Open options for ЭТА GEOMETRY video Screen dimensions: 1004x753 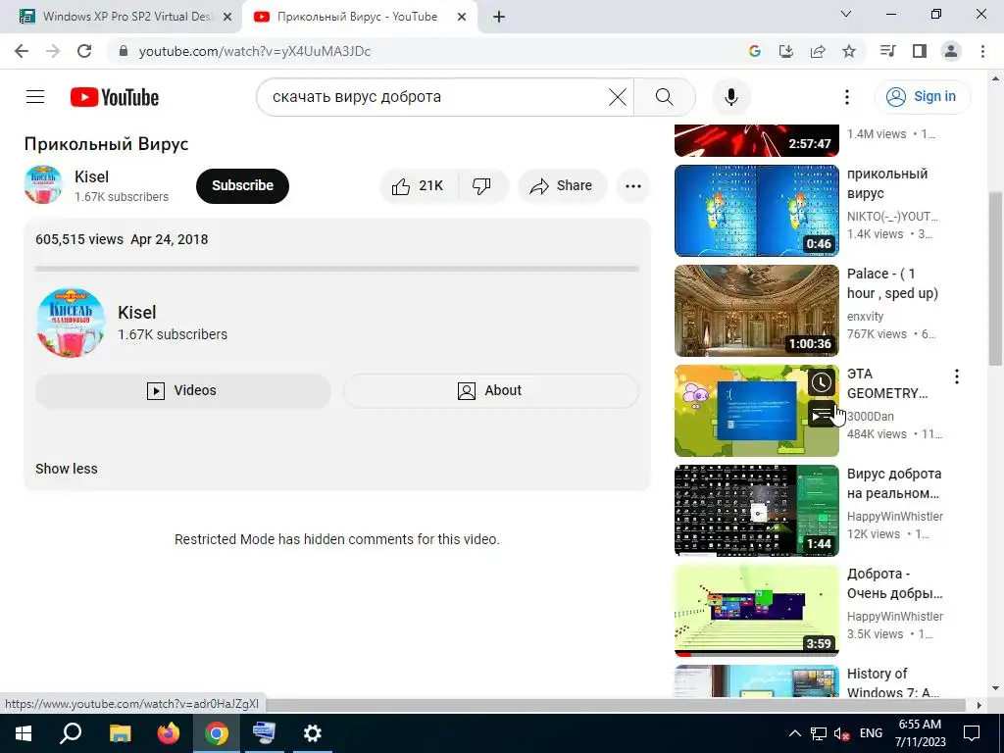point(957,376)
